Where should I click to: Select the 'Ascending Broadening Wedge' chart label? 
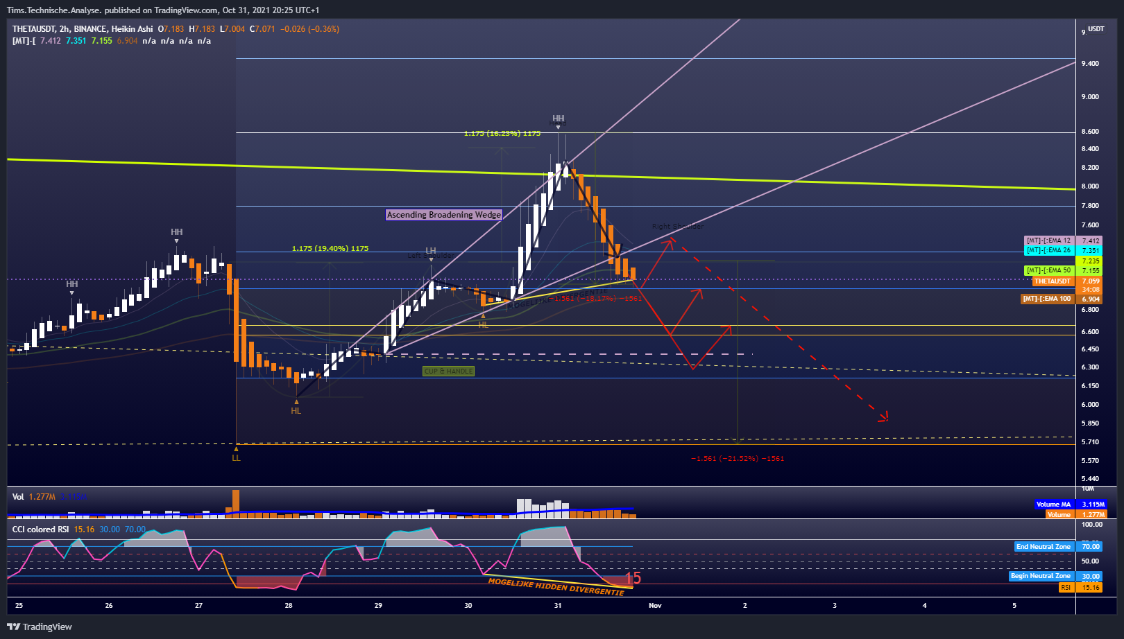tap(444, 215)
